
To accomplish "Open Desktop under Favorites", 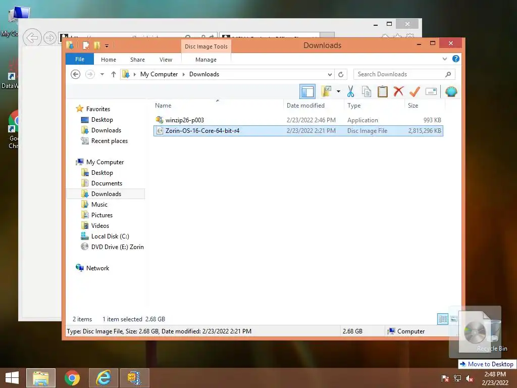I will [x=102, y=119].
